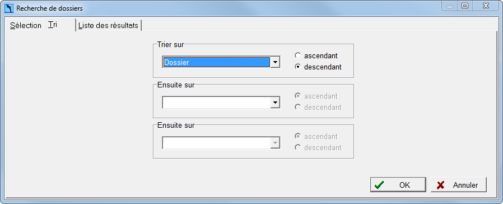The width and height of the screenshot is (503, 204).
Task: Click the highlighted Dossier sort field
Action: pos(217,62)
